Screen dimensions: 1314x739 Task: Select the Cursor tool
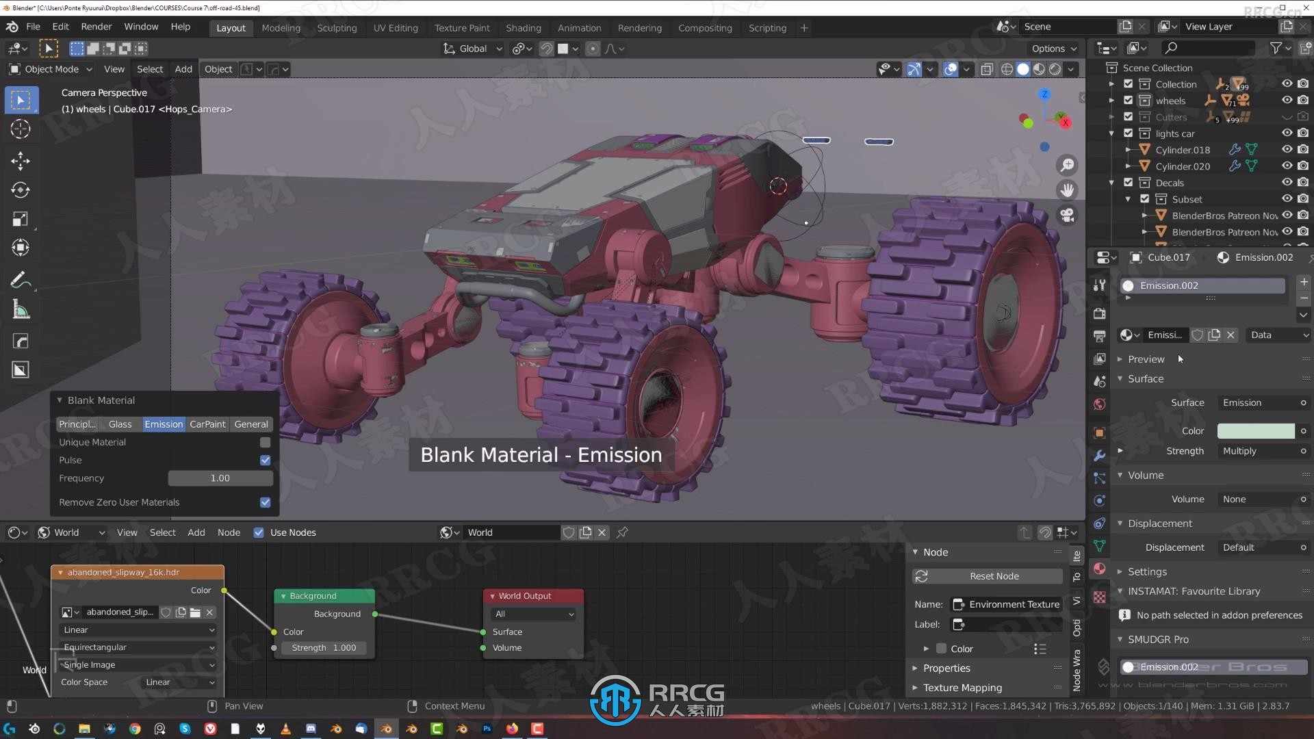click(21, 129)
